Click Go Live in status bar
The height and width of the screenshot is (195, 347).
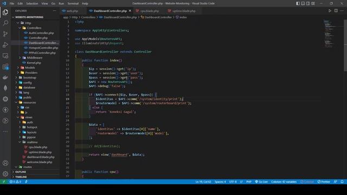(x=261, y=181)
